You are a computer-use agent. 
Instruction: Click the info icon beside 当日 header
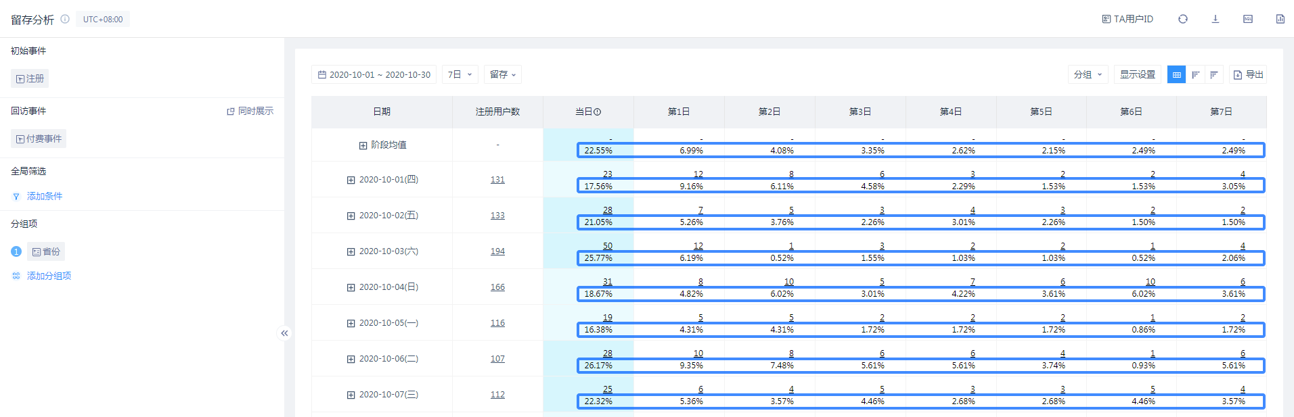(x=598, y=112)
